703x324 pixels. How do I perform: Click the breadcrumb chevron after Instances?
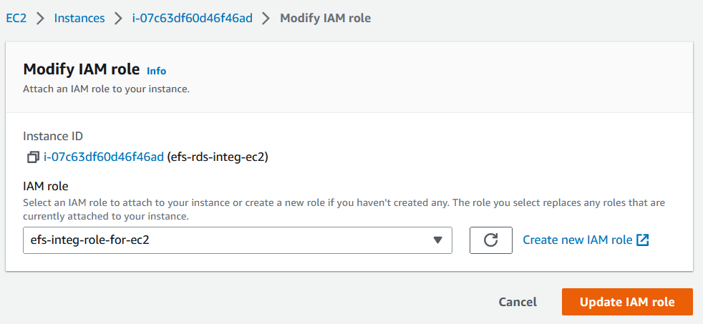(x=118, y=19)
